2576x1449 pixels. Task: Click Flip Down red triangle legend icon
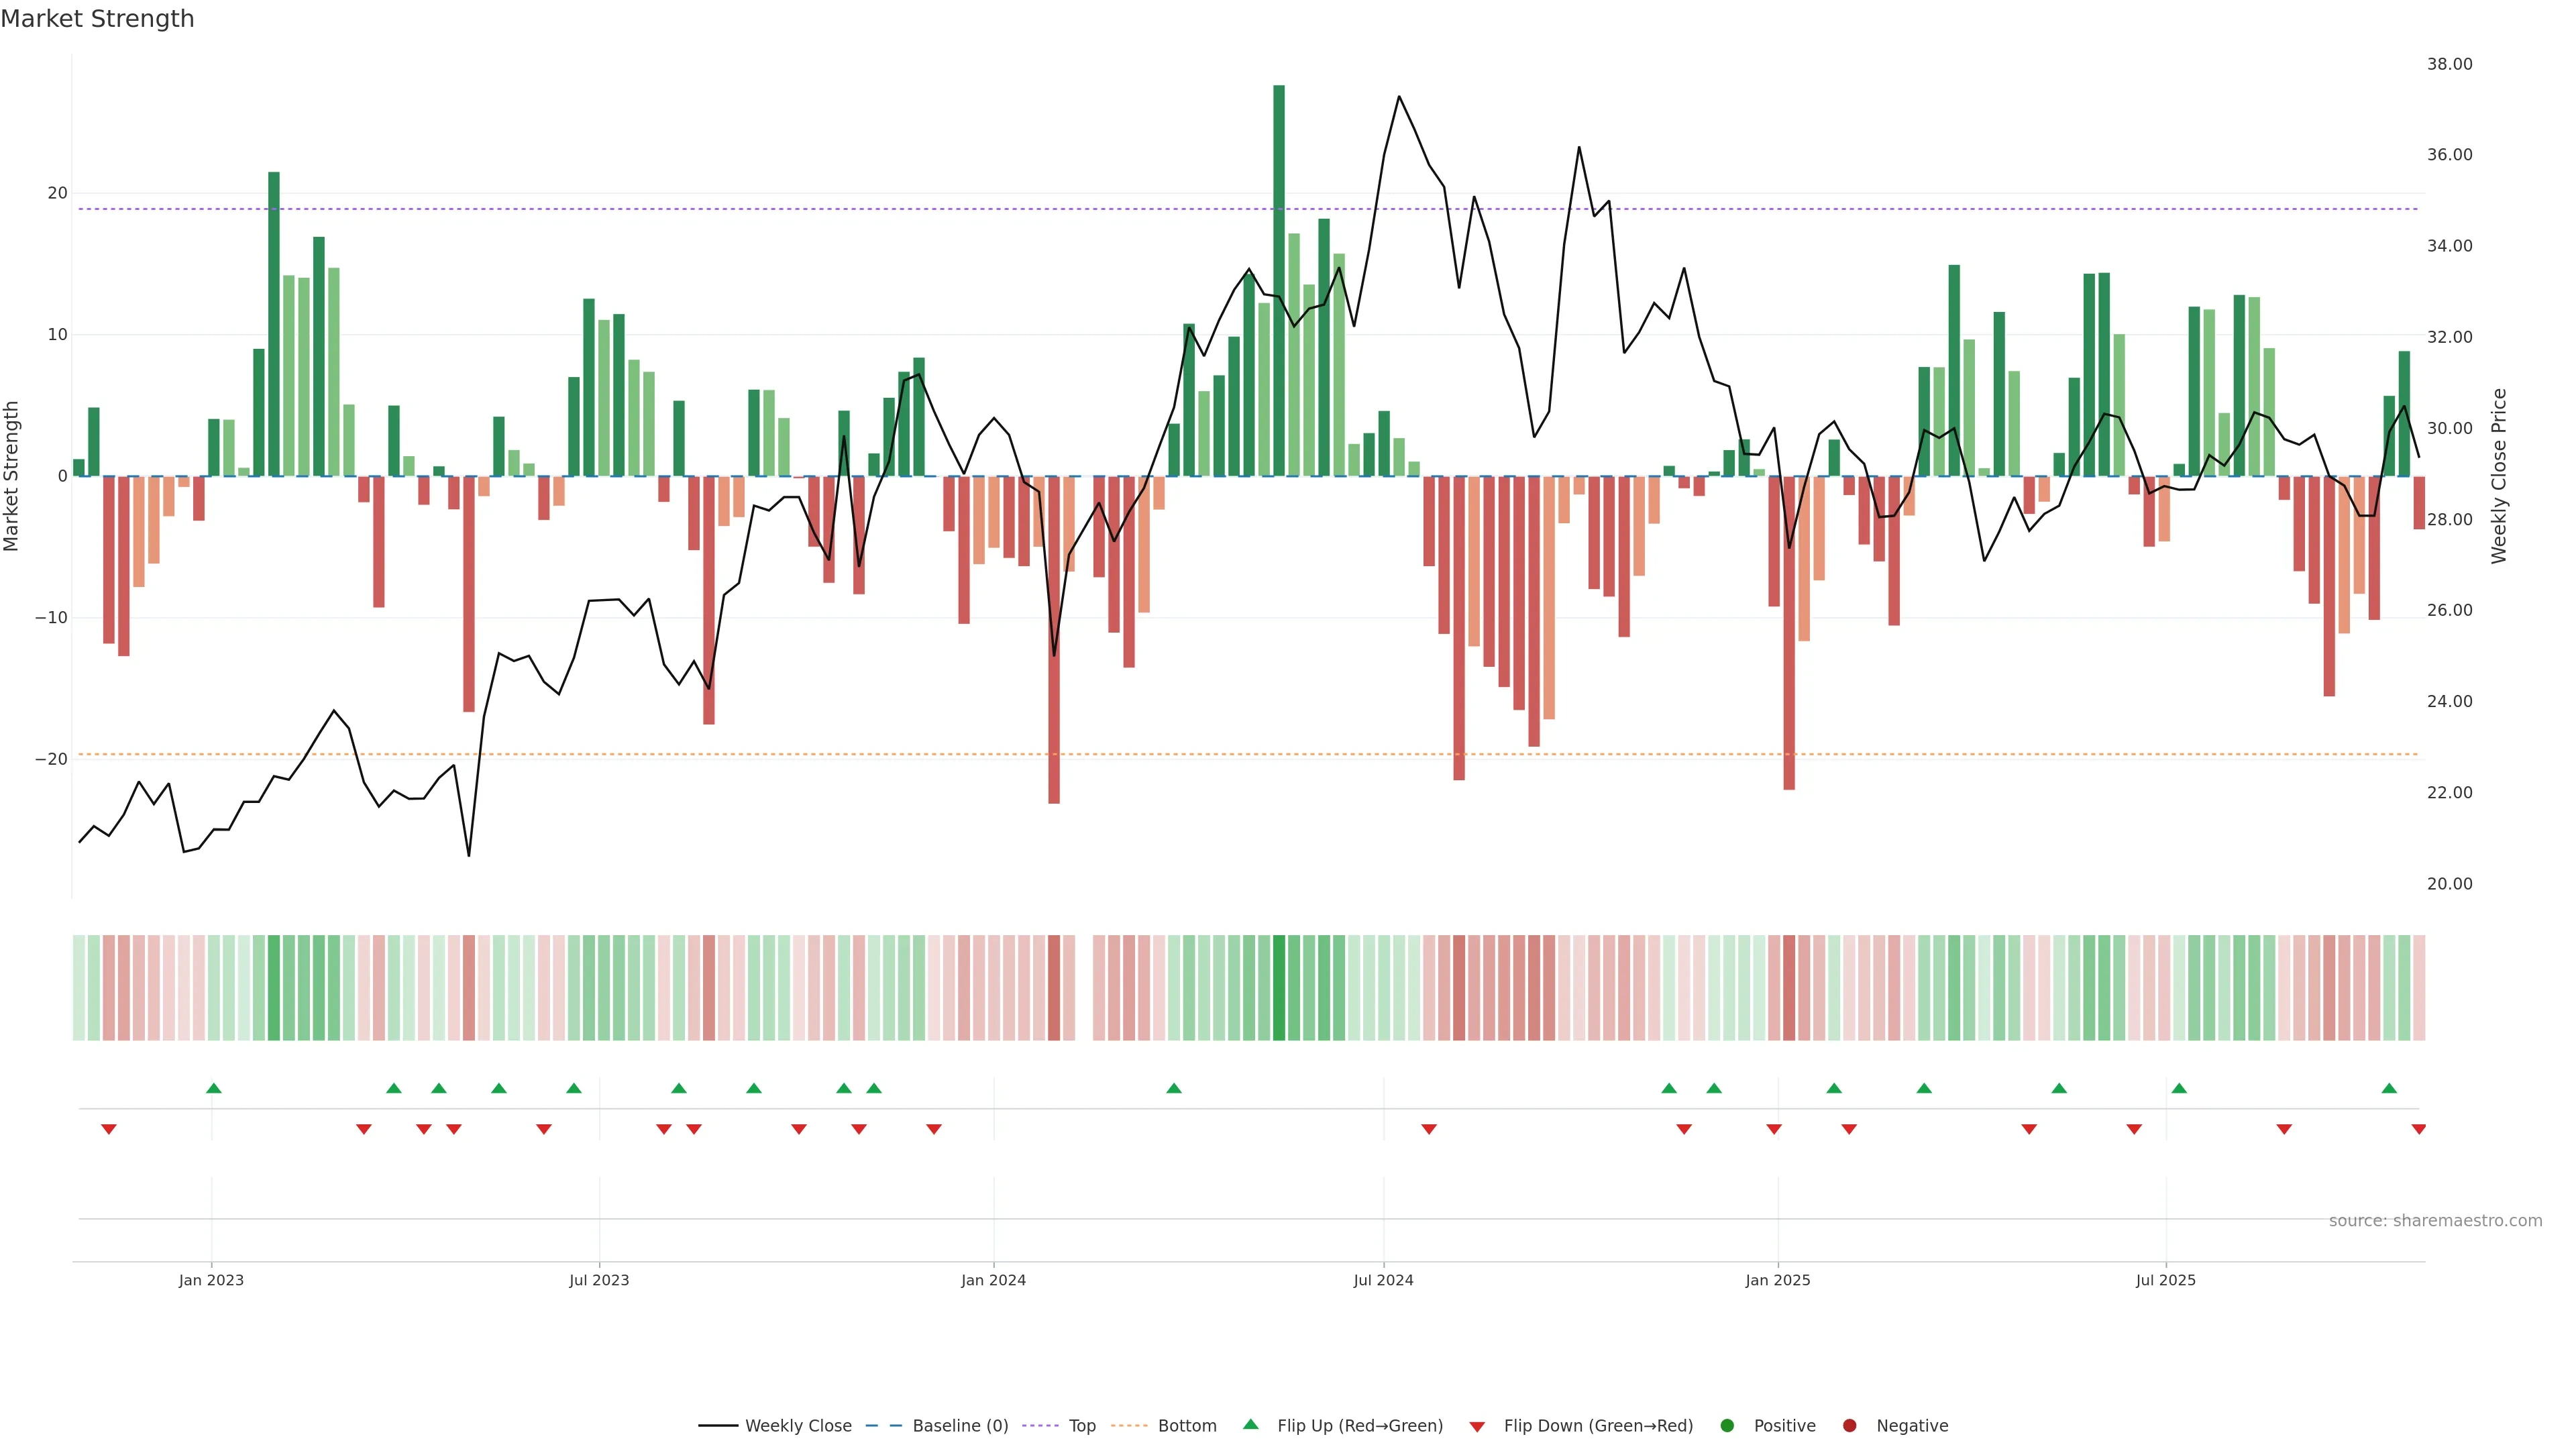point(1477,1427)
